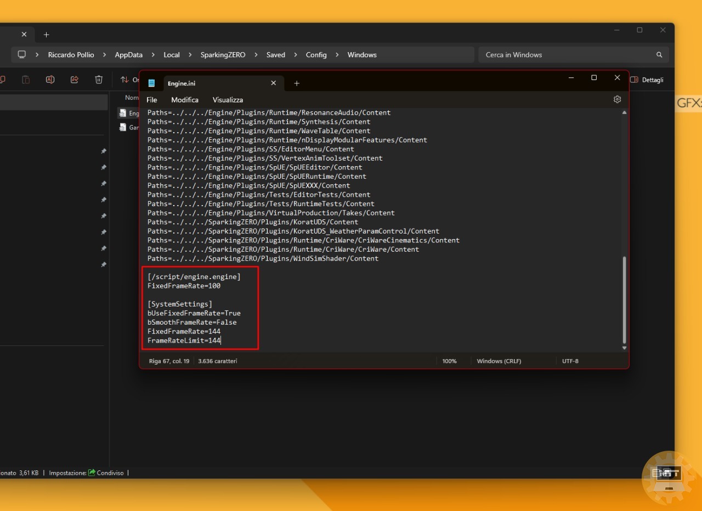The height and width of the screenshot is (511, 702).
Task: Click line [SystemSettings]
Action: [x=179, y=304]
